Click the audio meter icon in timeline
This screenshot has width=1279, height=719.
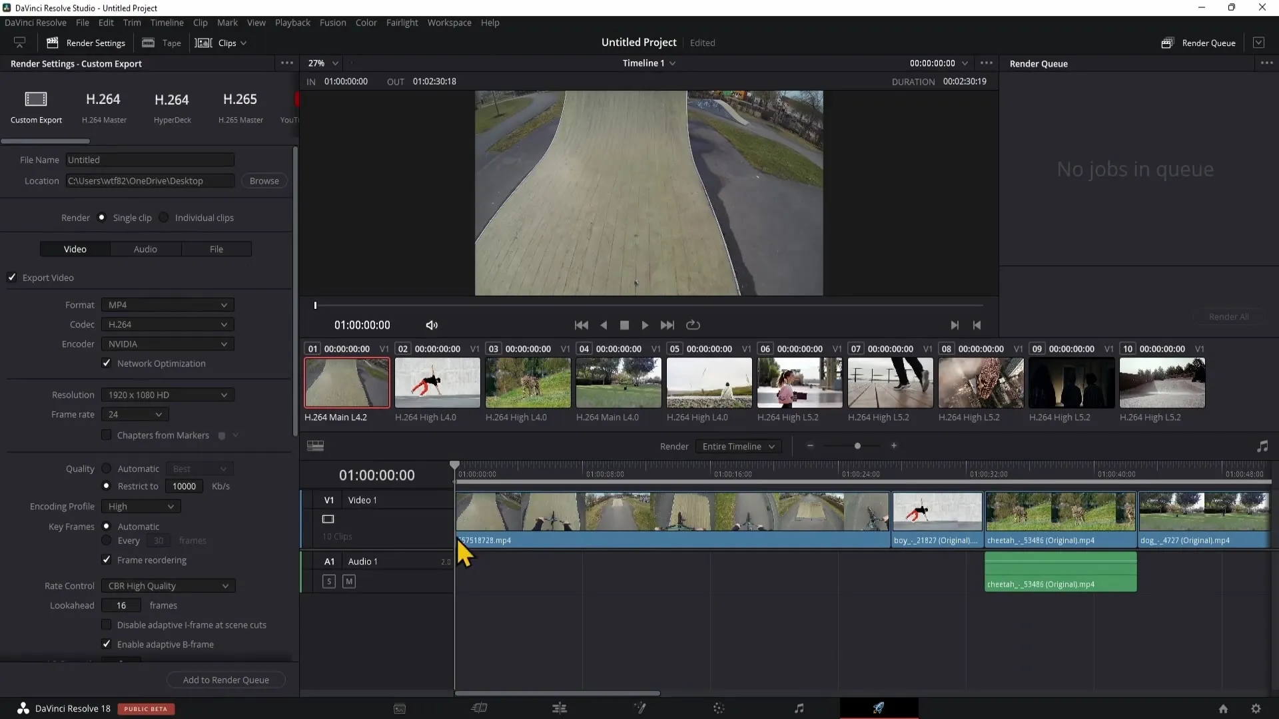[x=1262, y=446]
